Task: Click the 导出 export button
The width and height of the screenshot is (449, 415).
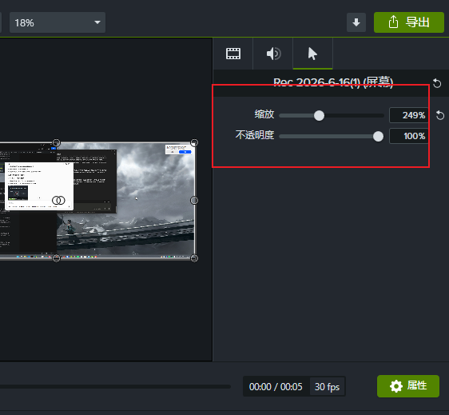Action: pos(408,22)
